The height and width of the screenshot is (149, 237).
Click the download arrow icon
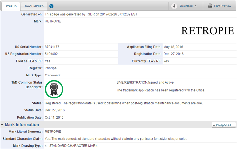tap(174, 6)
